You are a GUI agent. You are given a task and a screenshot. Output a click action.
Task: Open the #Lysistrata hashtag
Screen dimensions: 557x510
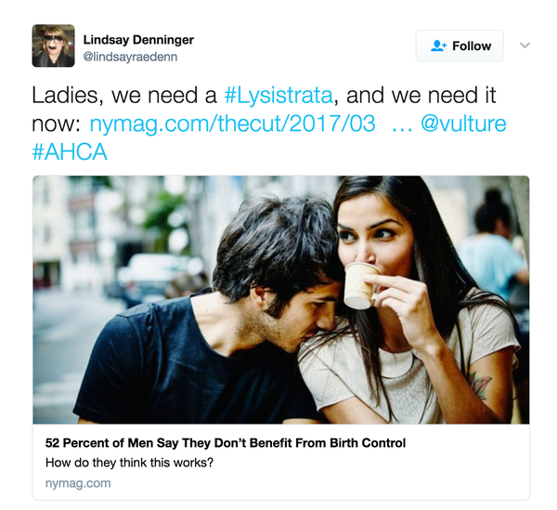278,96
